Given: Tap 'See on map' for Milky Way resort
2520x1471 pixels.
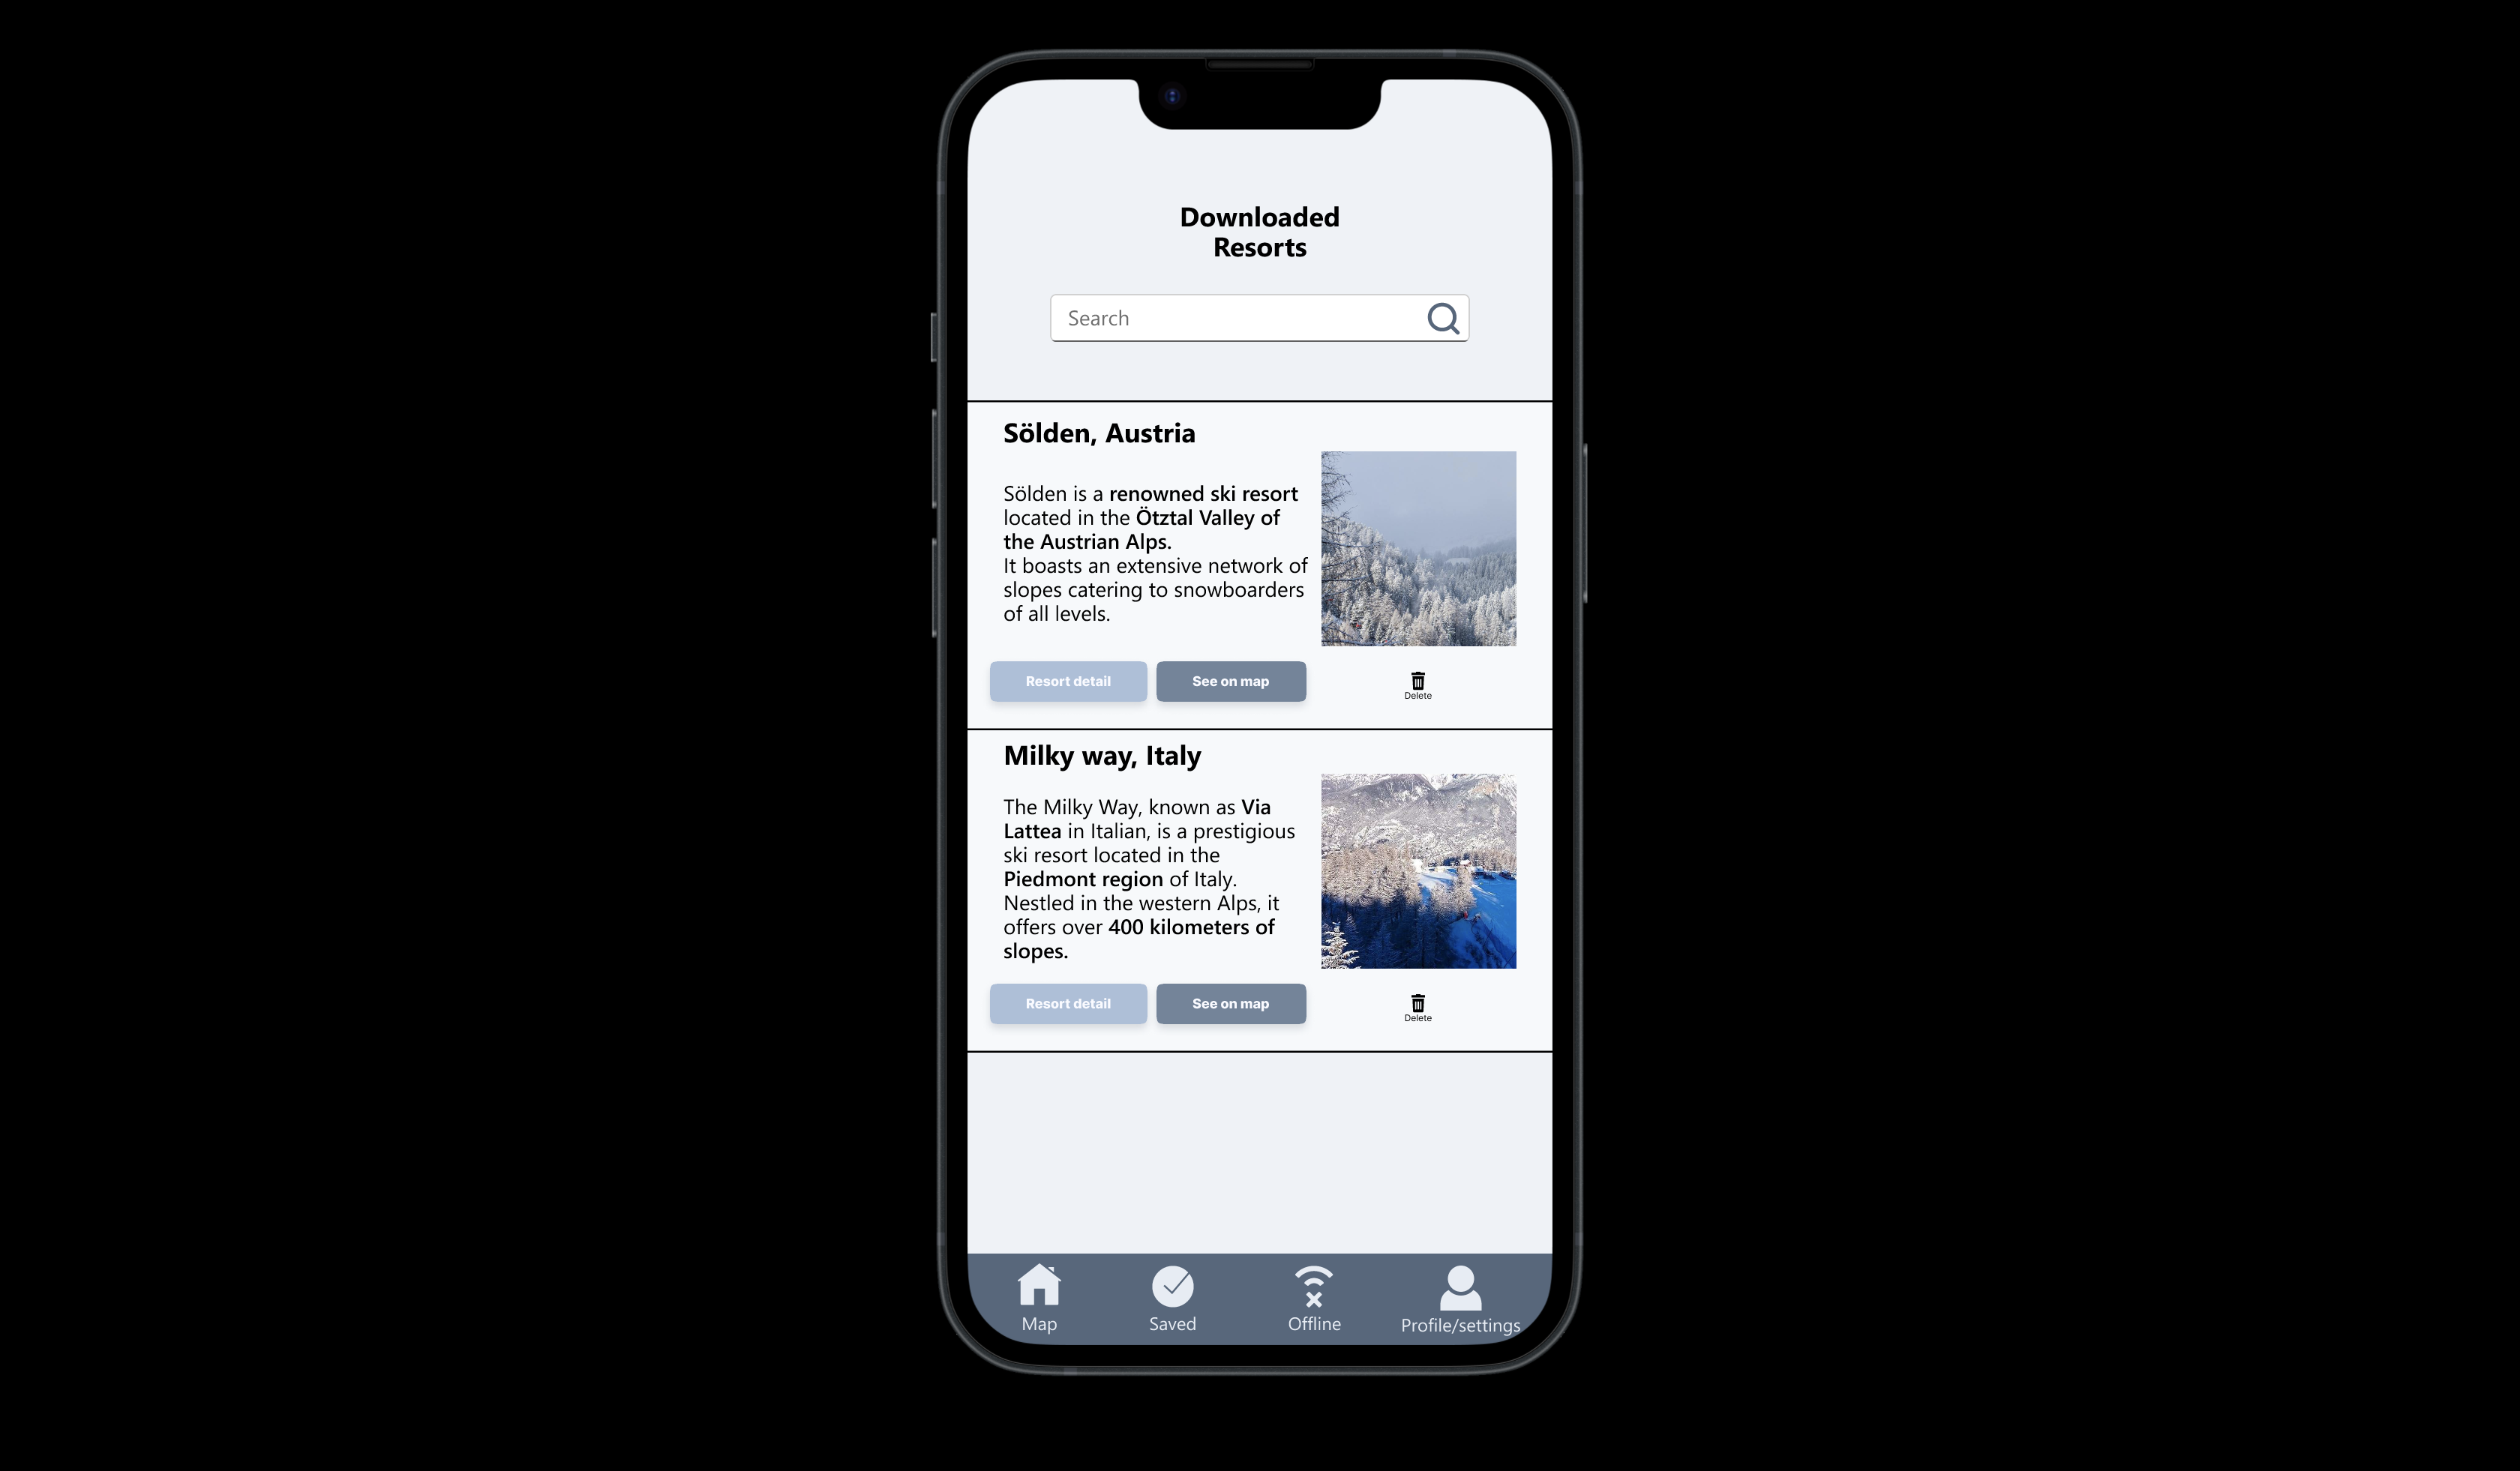Looking at the screenshot, I should point(1229,1003).
